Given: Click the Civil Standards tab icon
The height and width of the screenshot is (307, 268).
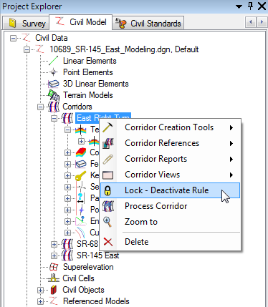Looking at the screenshot, I should (x=121, y=24).
